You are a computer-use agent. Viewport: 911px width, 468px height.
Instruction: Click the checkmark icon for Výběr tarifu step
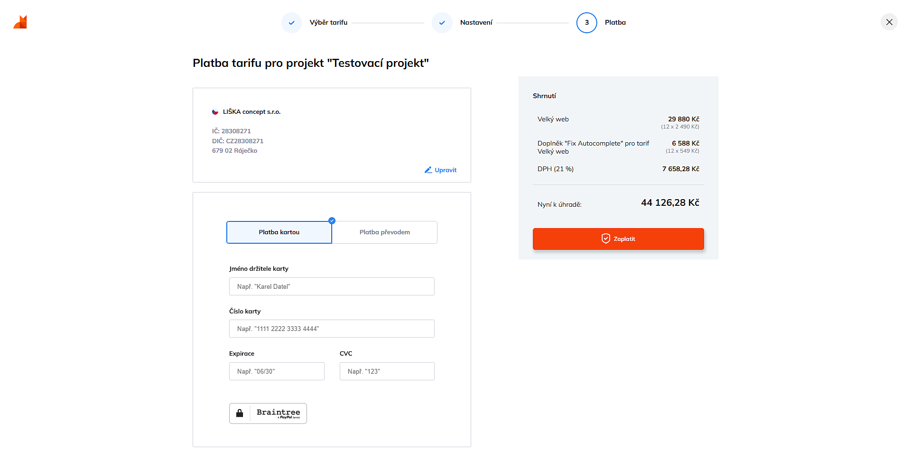click(291, 23)
